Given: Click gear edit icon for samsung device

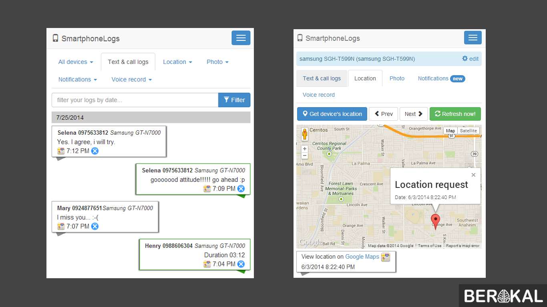Looking at the screenshot, I should (x=465, y=58).
